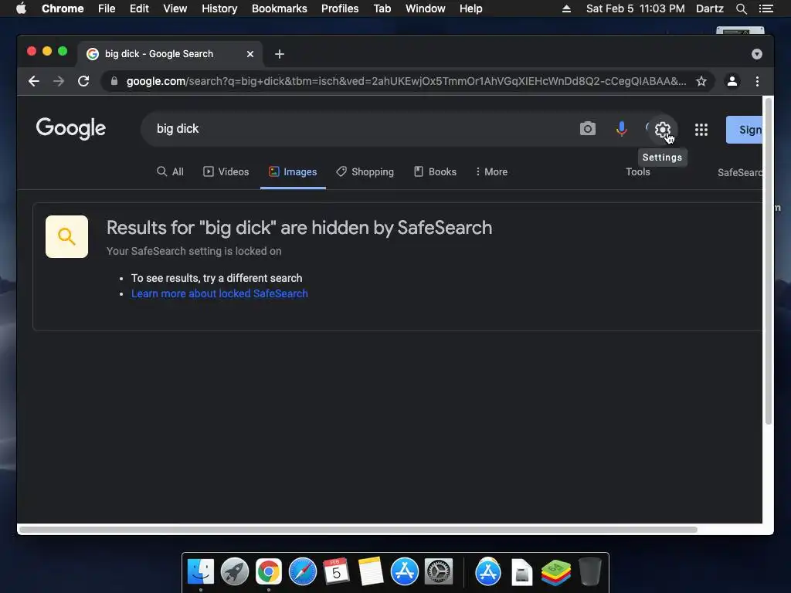Open the History menu
Viewport: 791px width, 593px height.
pos(219,8)
